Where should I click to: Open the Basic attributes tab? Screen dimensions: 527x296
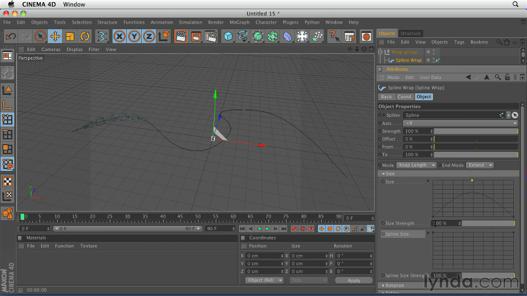(x=386, y=96)
